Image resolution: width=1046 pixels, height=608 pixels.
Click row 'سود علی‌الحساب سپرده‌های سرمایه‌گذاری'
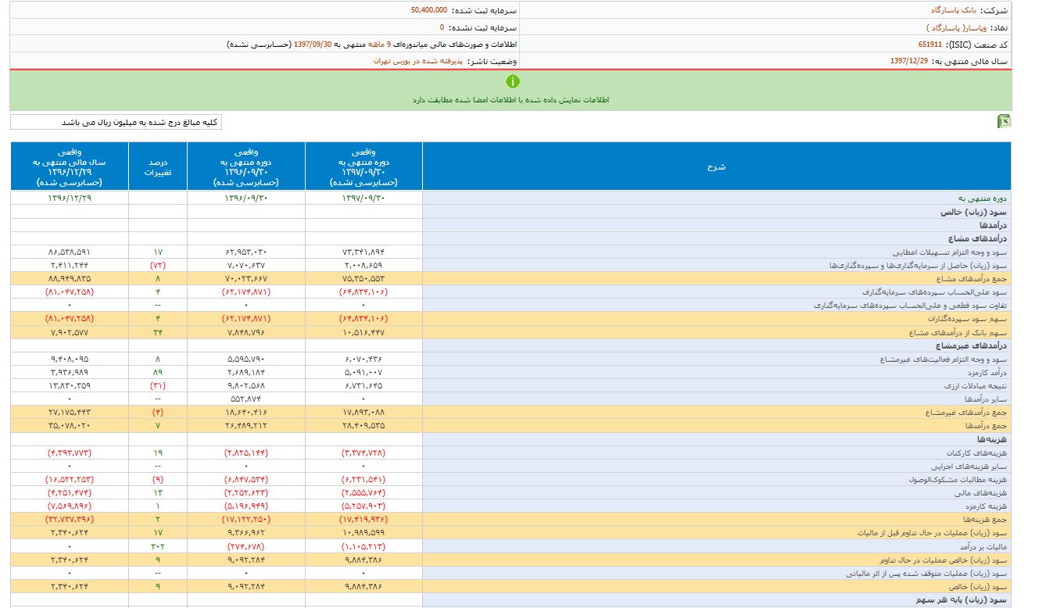pyautogui.click(x=511, y=291)
